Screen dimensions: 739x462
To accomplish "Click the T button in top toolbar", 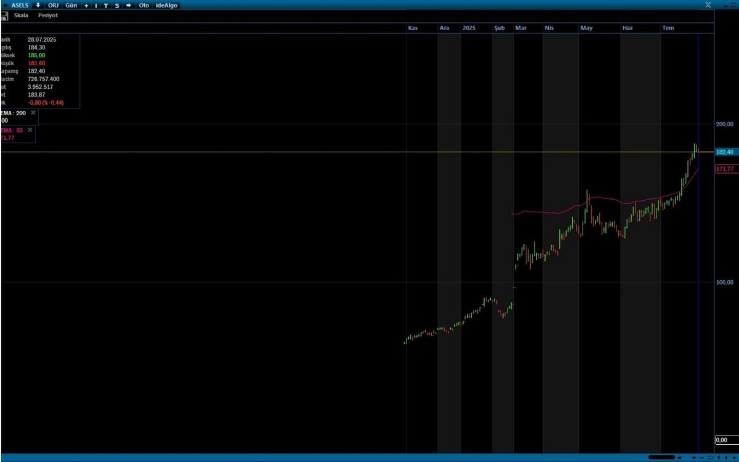I will (106, 5).
